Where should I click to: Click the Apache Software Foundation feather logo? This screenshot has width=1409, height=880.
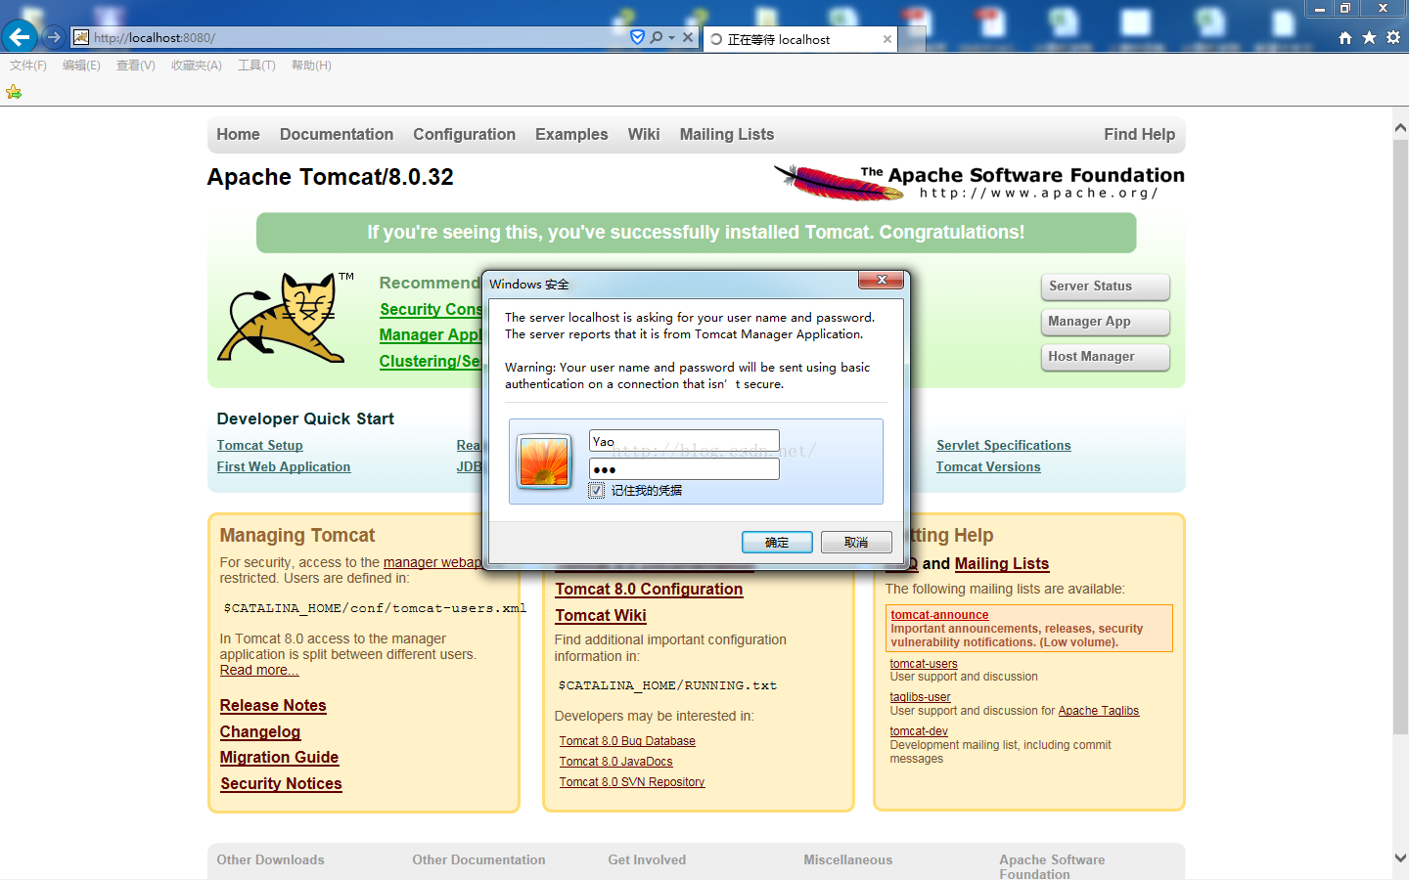(x=979, y=182)
